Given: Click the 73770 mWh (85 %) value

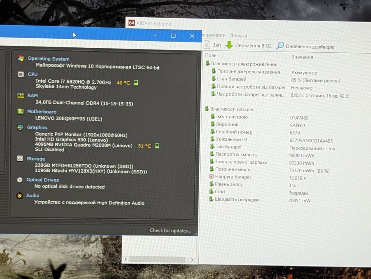Looking at the screenshot, I should click(309, 171).
